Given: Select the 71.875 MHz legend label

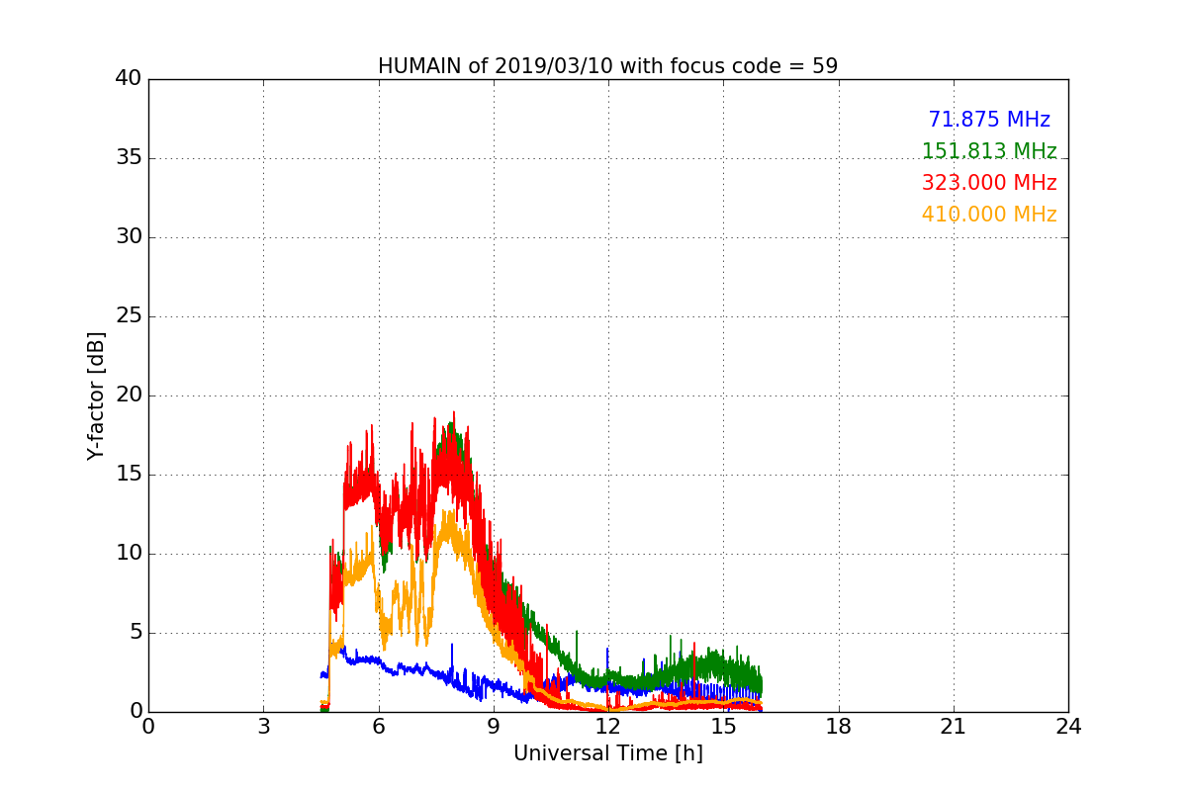Looking at the screenshot, I should [989, 120].
